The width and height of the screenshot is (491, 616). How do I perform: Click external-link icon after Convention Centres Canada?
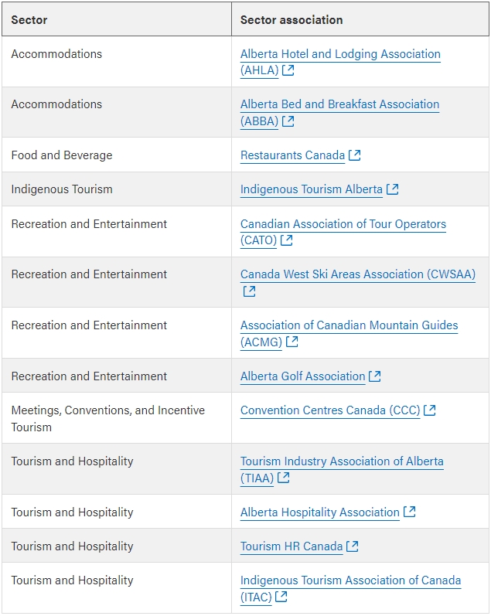tap(430, 410)
